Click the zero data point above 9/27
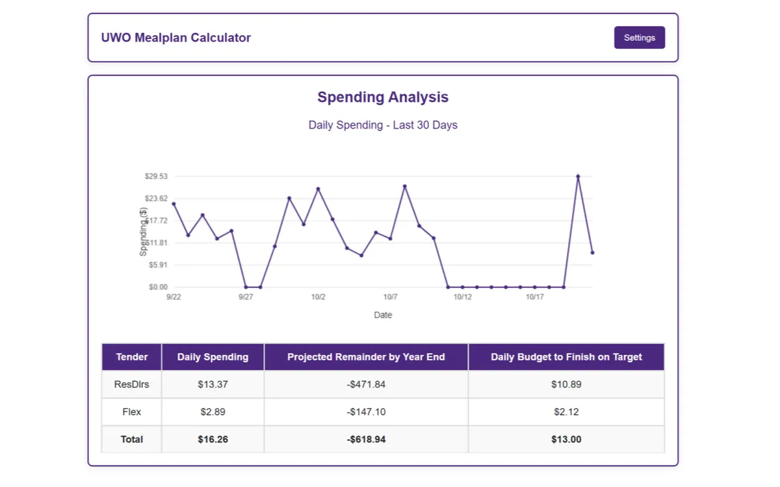The height and width of the screenshot is (487, 780). (246, 287)
